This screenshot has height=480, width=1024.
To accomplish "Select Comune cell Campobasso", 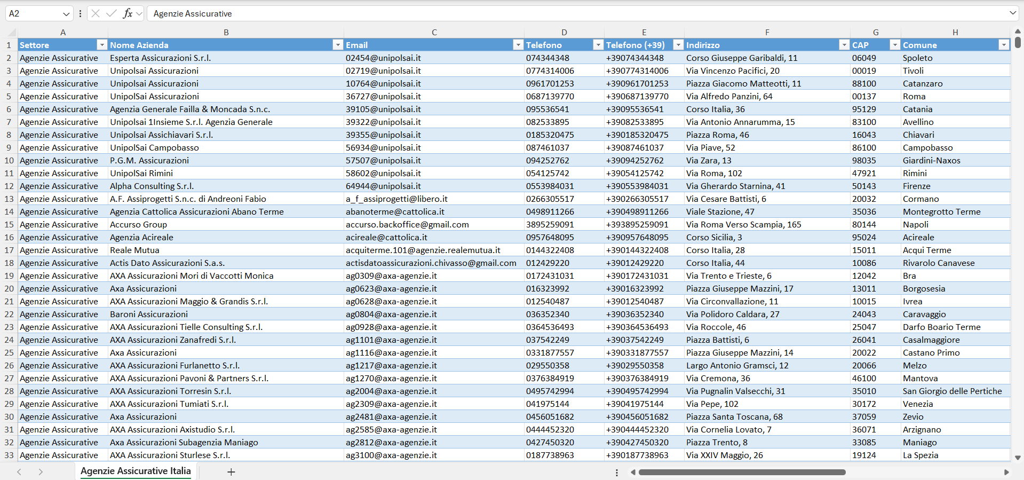I will tap(956, 147).
